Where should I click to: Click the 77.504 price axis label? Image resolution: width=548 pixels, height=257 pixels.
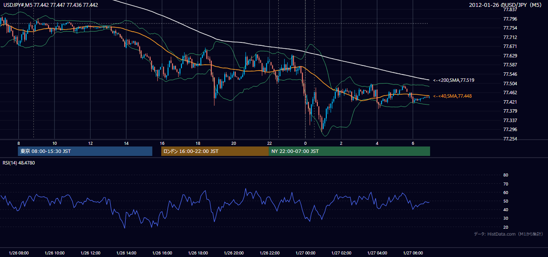pos(510,84)
